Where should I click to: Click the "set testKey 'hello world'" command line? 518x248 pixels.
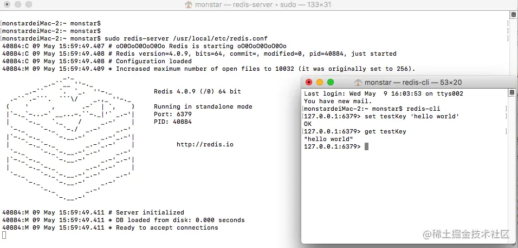(381, 117)
